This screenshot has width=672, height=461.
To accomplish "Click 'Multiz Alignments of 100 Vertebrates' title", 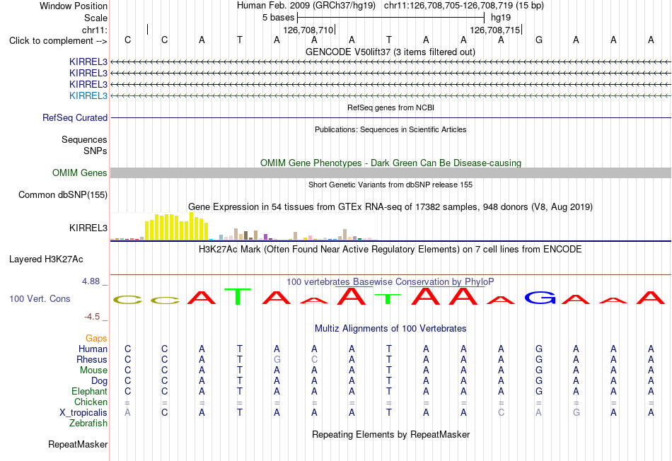I will pos(390,329).
